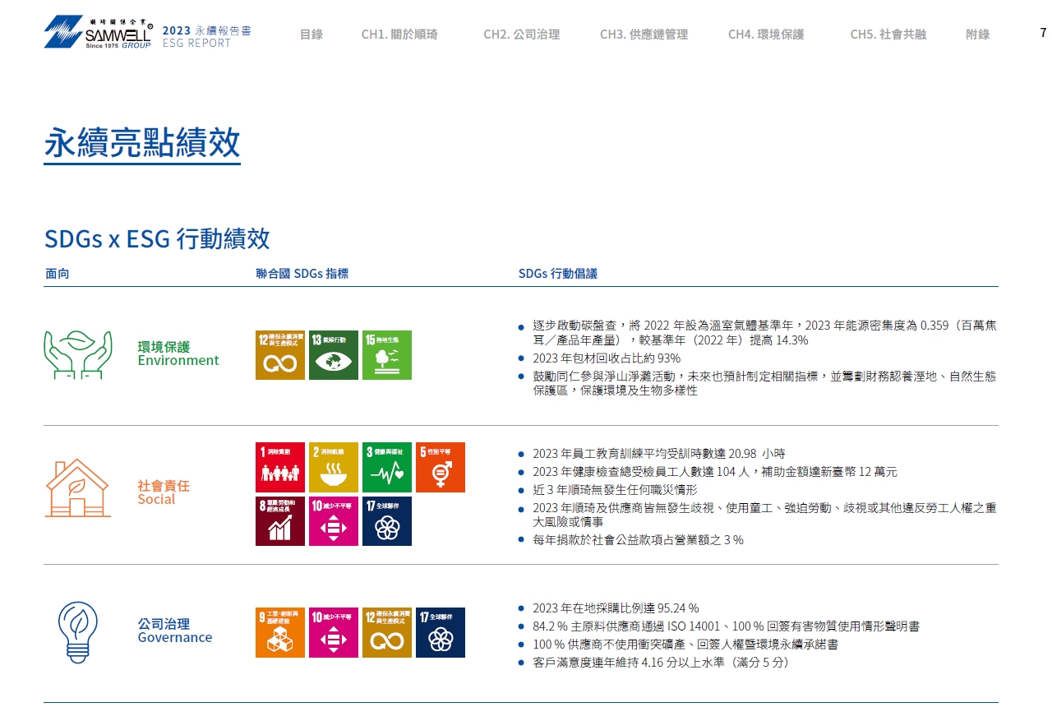Click SDG 17 icon in Governance row

pyautogui.click(x=441, y=632)
